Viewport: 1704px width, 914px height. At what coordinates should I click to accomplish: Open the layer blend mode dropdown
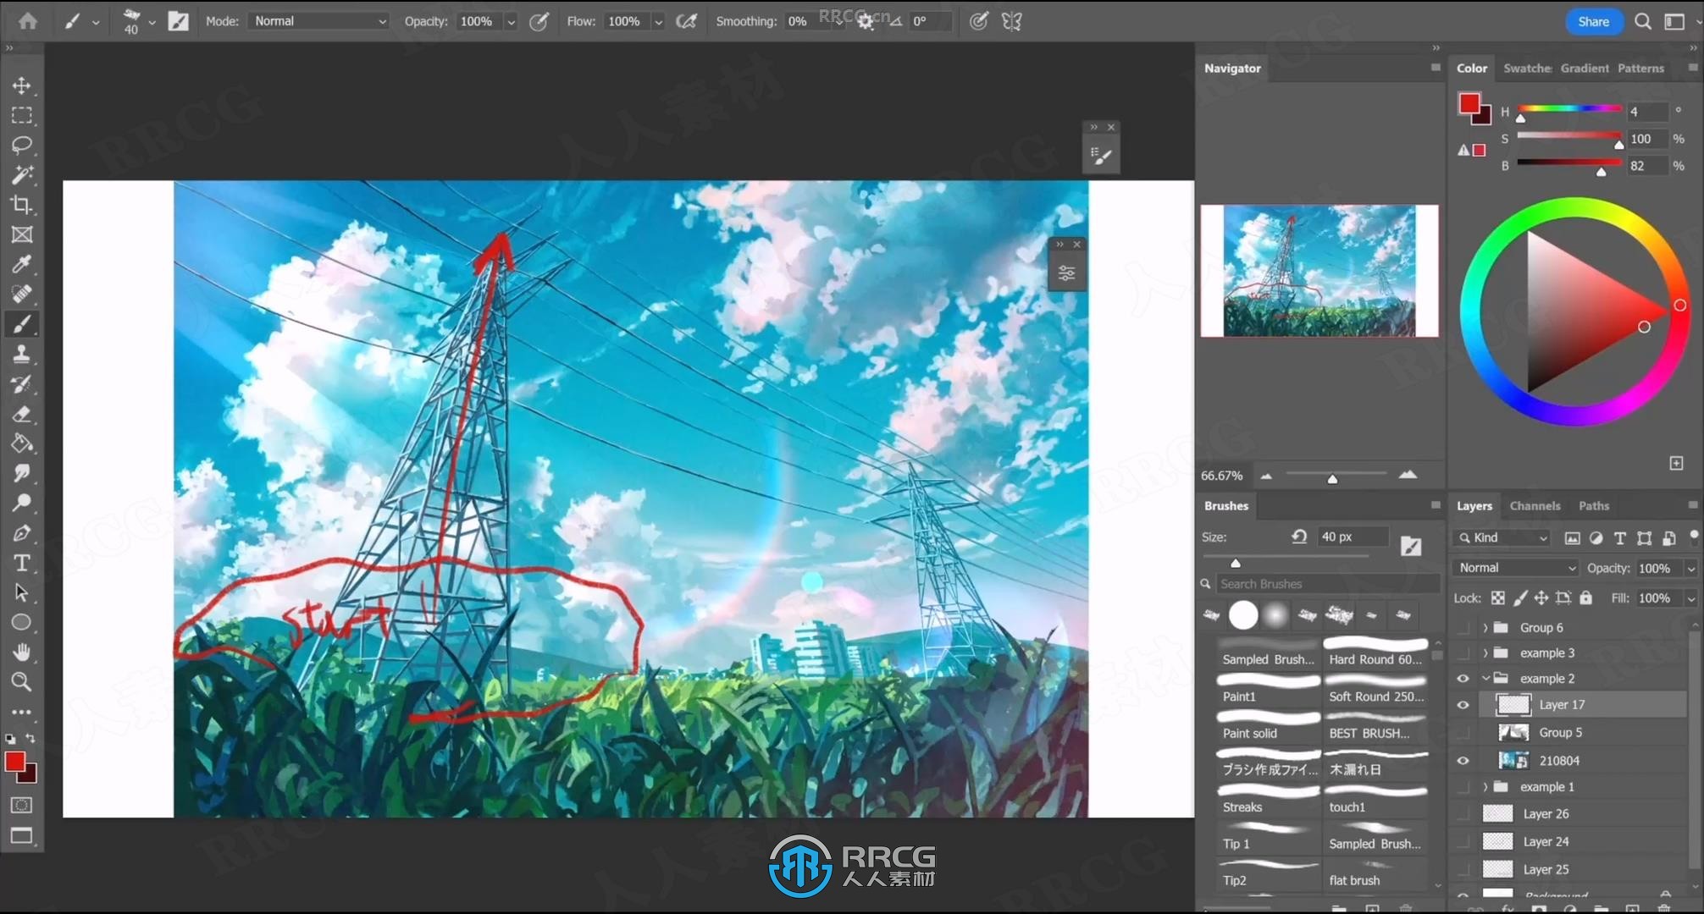pyautogui.click(x=1515, y=568)
